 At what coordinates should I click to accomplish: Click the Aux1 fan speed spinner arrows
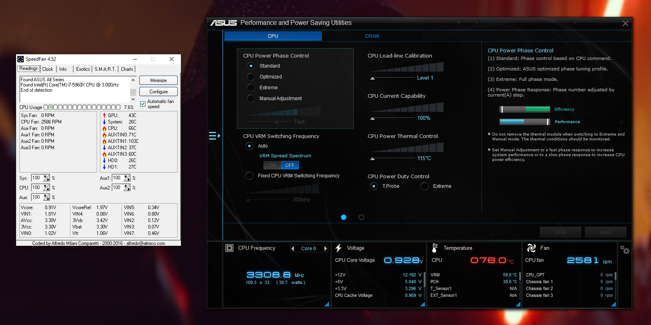point(127,178)
